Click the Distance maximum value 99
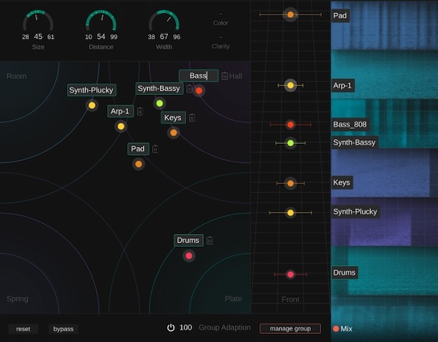 click(x=114, y=37)
